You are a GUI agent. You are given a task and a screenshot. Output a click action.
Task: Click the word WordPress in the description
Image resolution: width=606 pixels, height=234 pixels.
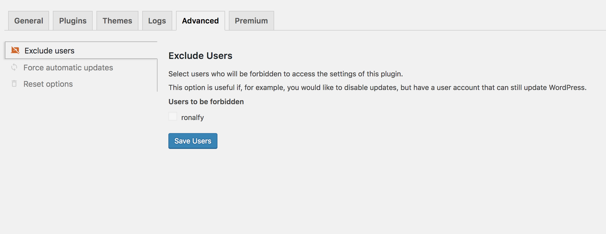coord(568,88)
